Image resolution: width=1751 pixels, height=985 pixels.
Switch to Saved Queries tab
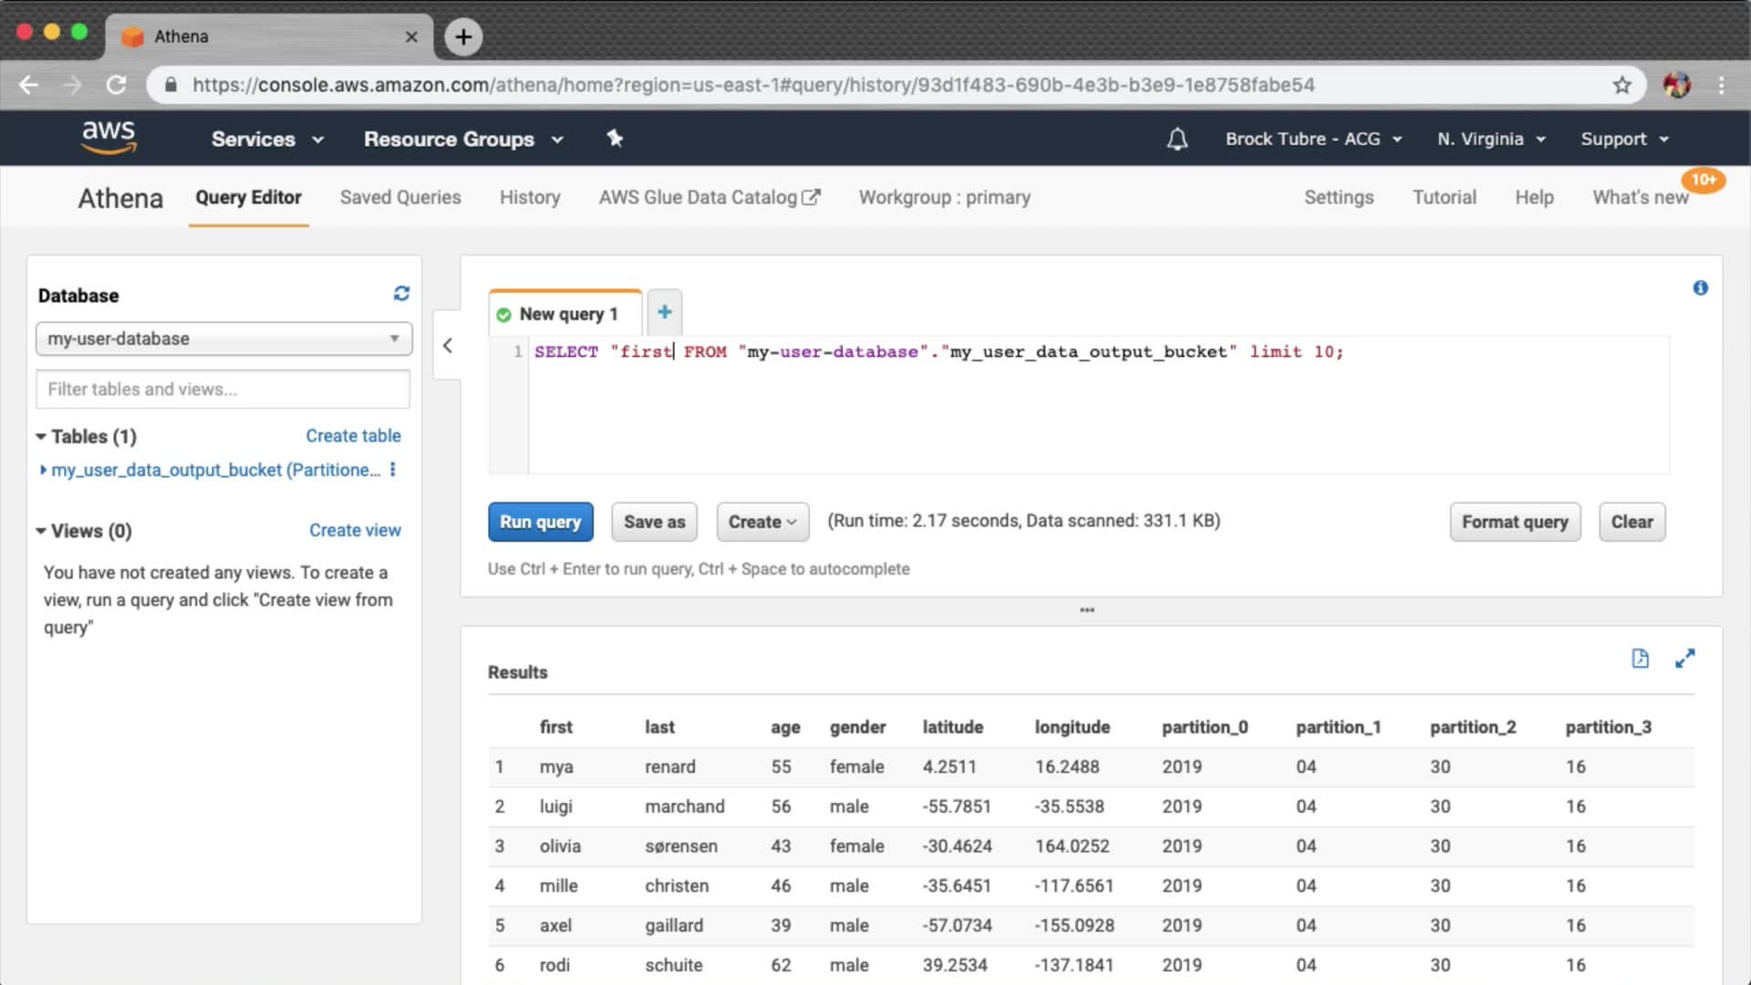(x=400, y=197)
